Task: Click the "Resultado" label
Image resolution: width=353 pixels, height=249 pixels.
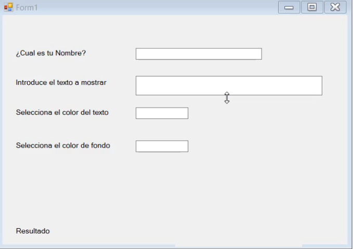Action: click(x=33, y=231)
